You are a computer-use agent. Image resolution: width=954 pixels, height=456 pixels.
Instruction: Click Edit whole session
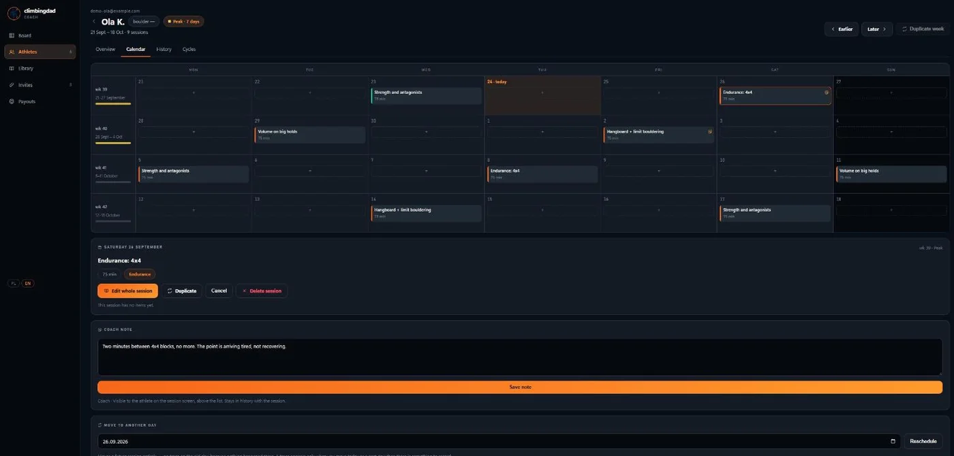pos(127,291)
